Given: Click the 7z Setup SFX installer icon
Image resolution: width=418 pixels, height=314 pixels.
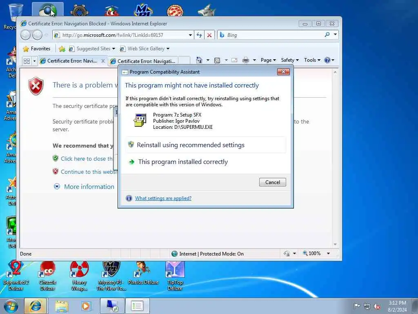Looking at the screenshot, I should pyautogui.click(x=140, y=120).
